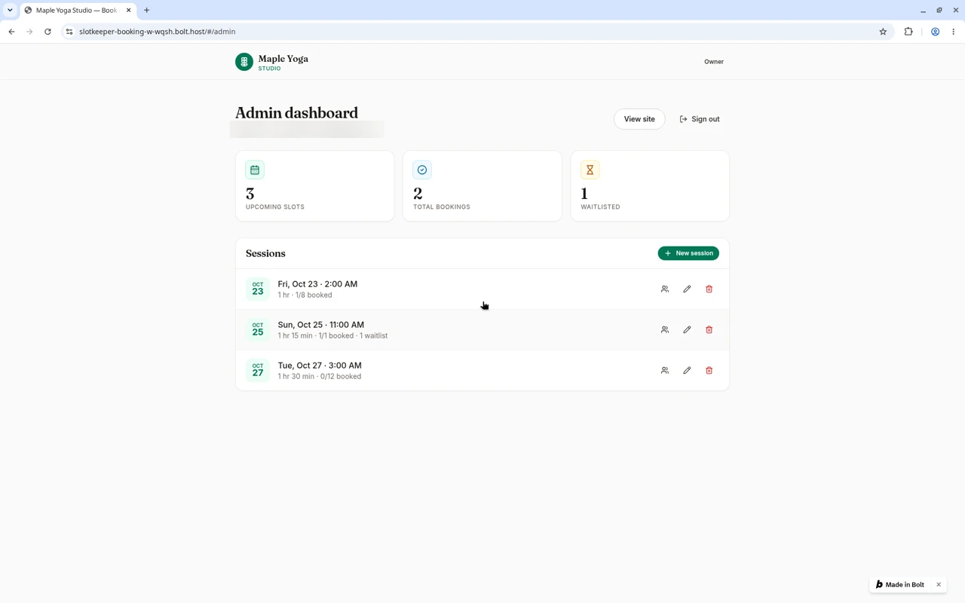Click the calendar icon on Upcoming Slots card
Screen dimensions: 965x603
point(255,170)
